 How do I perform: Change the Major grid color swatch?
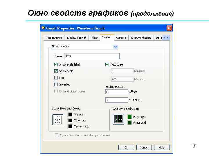point(129,117)
